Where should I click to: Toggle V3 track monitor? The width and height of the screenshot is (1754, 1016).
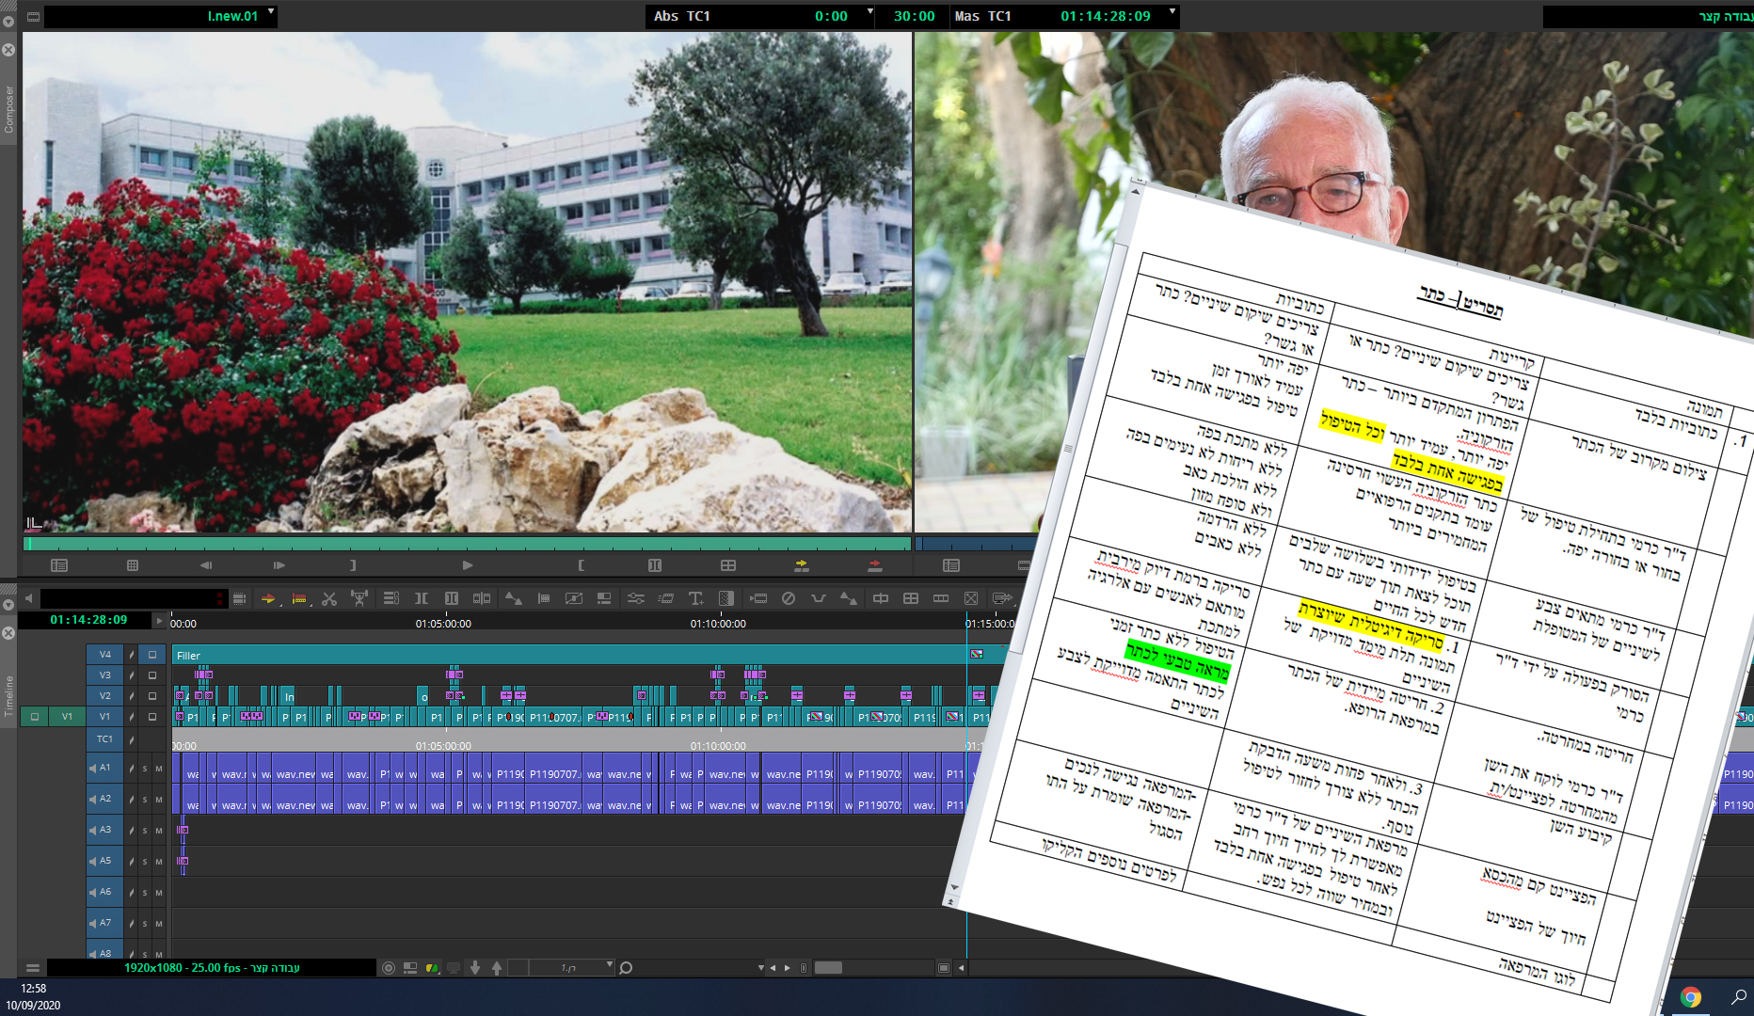pyautogui.click(x=152, y=675)
